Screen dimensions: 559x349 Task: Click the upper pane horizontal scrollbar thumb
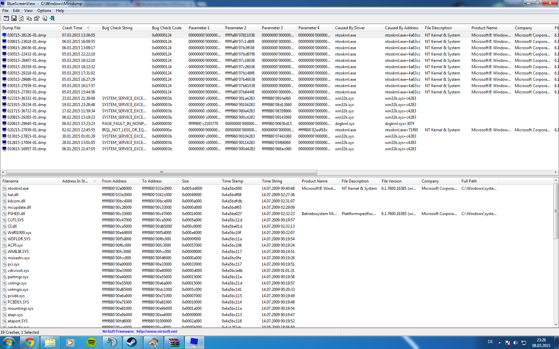pyautogui.click(x=162, y=172)
